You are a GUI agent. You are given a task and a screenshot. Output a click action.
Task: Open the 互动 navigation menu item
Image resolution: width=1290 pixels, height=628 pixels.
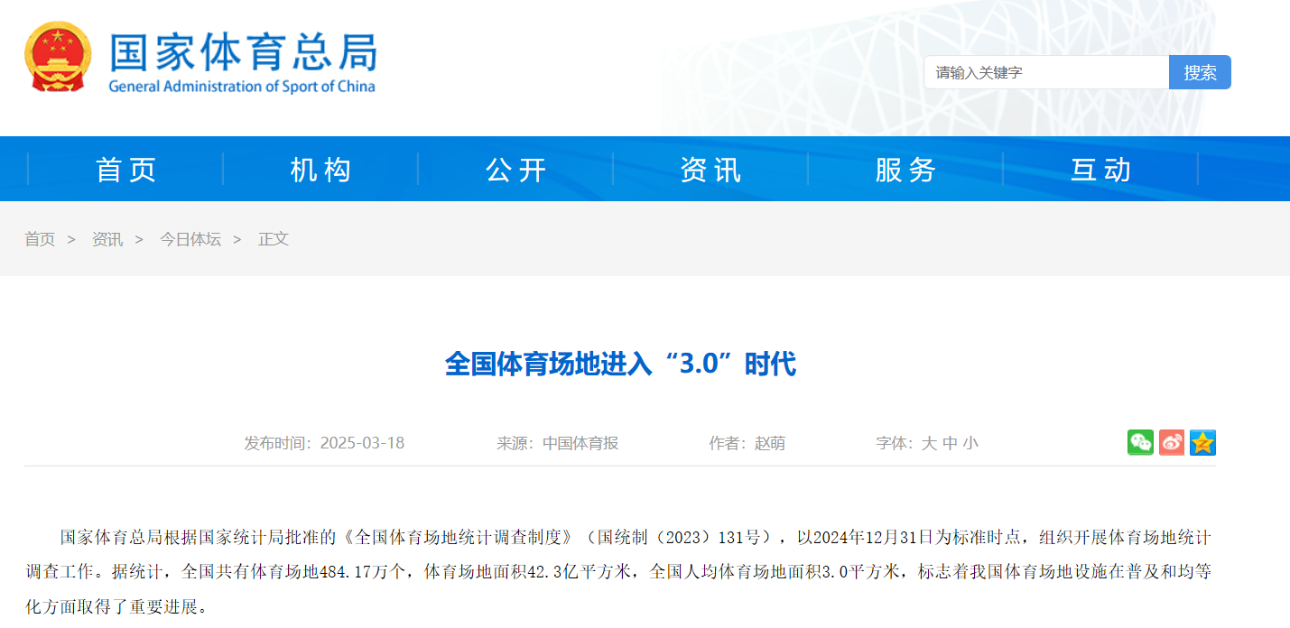click(1100, 170)
